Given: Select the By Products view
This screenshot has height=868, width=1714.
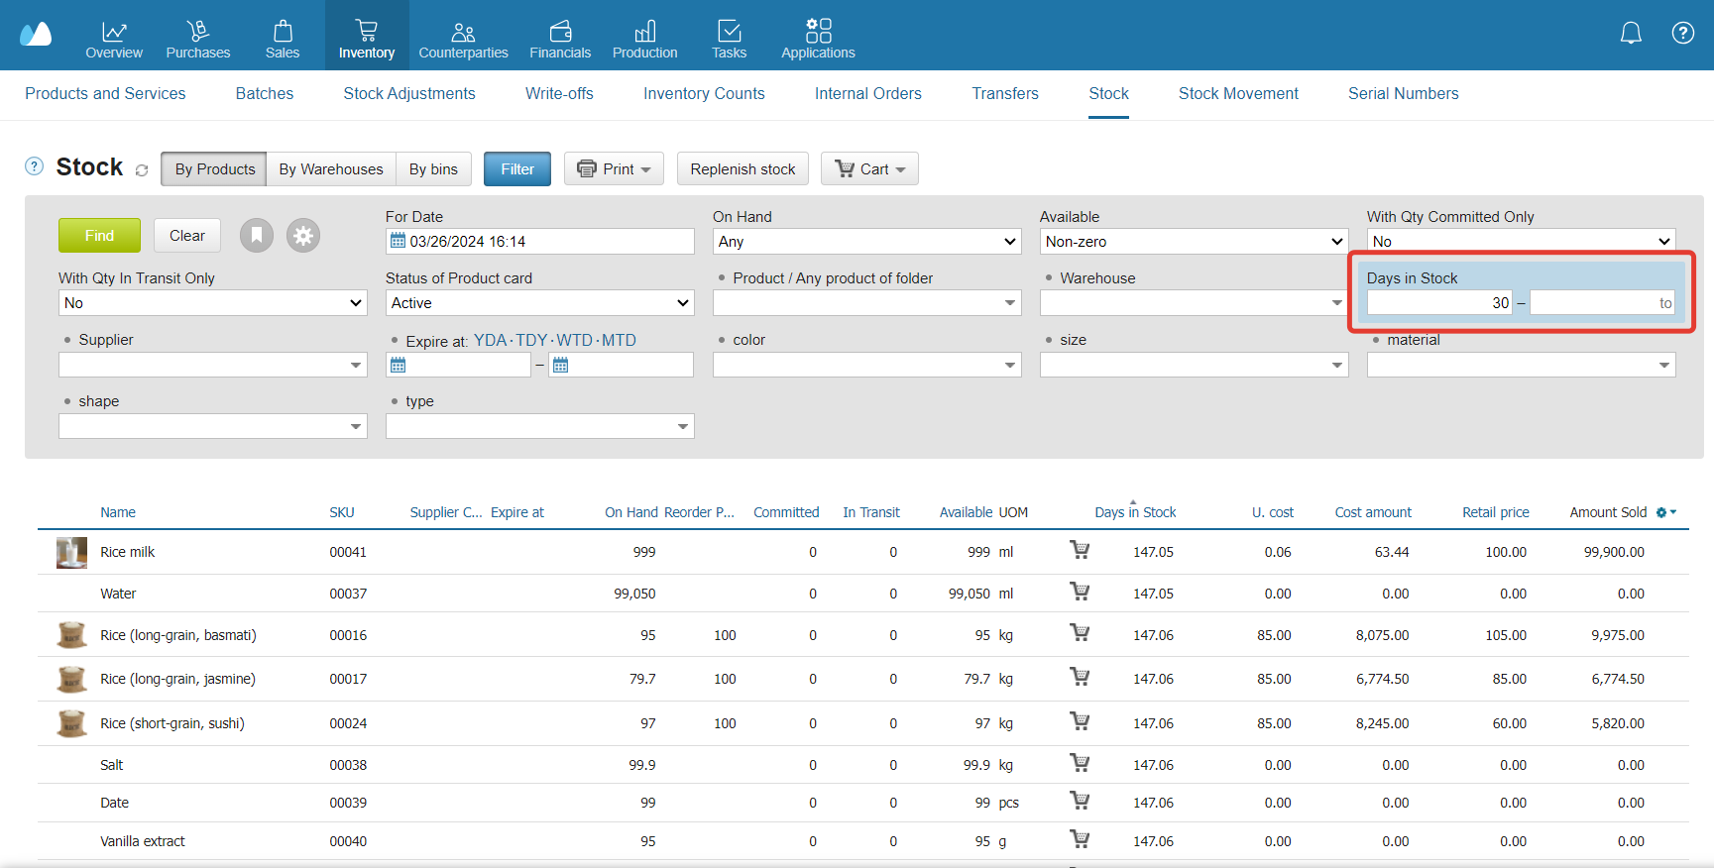Looking at the screenshot, I should (x=214, y=169).
